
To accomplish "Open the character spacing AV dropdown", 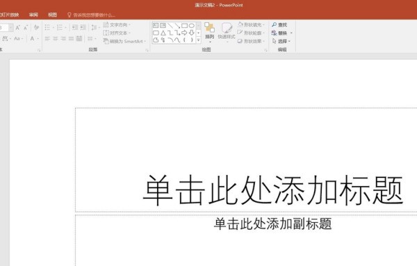I will [x=6, y=38].
